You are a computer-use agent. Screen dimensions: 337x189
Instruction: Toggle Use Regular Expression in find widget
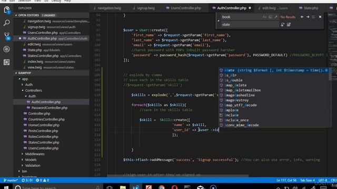coord(276,17)
